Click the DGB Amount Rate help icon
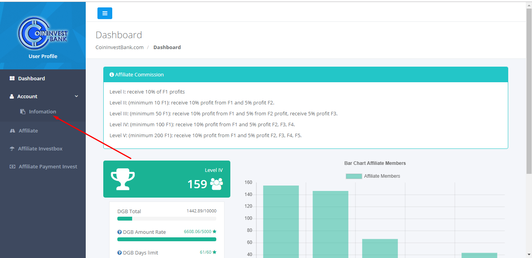This screenshot has height=258, width=532. 120,232
